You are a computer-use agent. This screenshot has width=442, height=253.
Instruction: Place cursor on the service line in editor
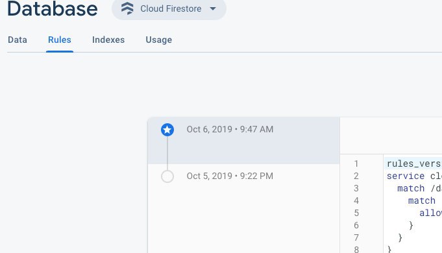(x=414, y=176)
